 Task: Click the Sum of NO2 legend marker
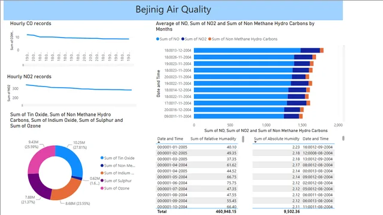183,39
